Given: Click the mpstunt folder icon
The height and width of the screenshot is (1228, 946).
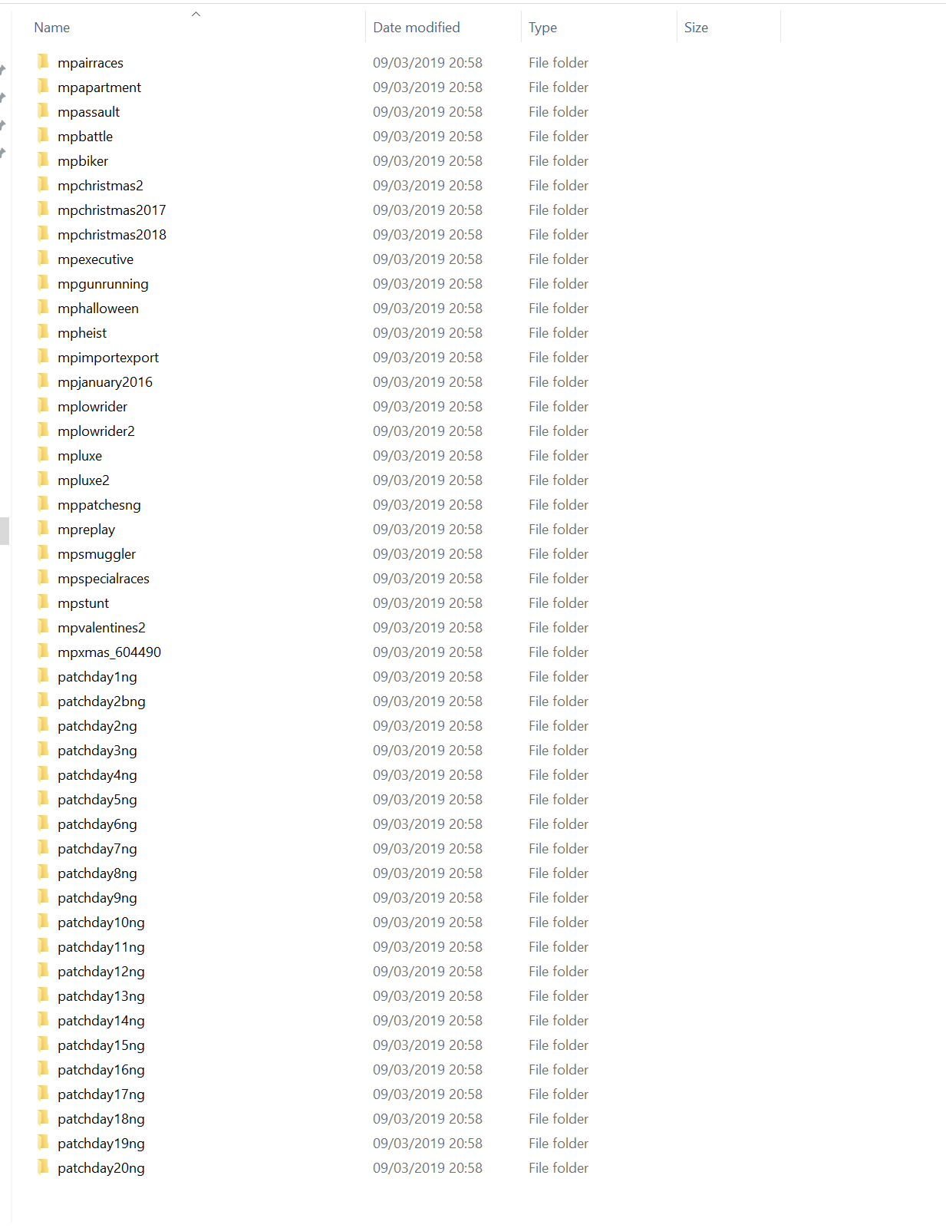Looking at the screenshot, I should point(44,602).
